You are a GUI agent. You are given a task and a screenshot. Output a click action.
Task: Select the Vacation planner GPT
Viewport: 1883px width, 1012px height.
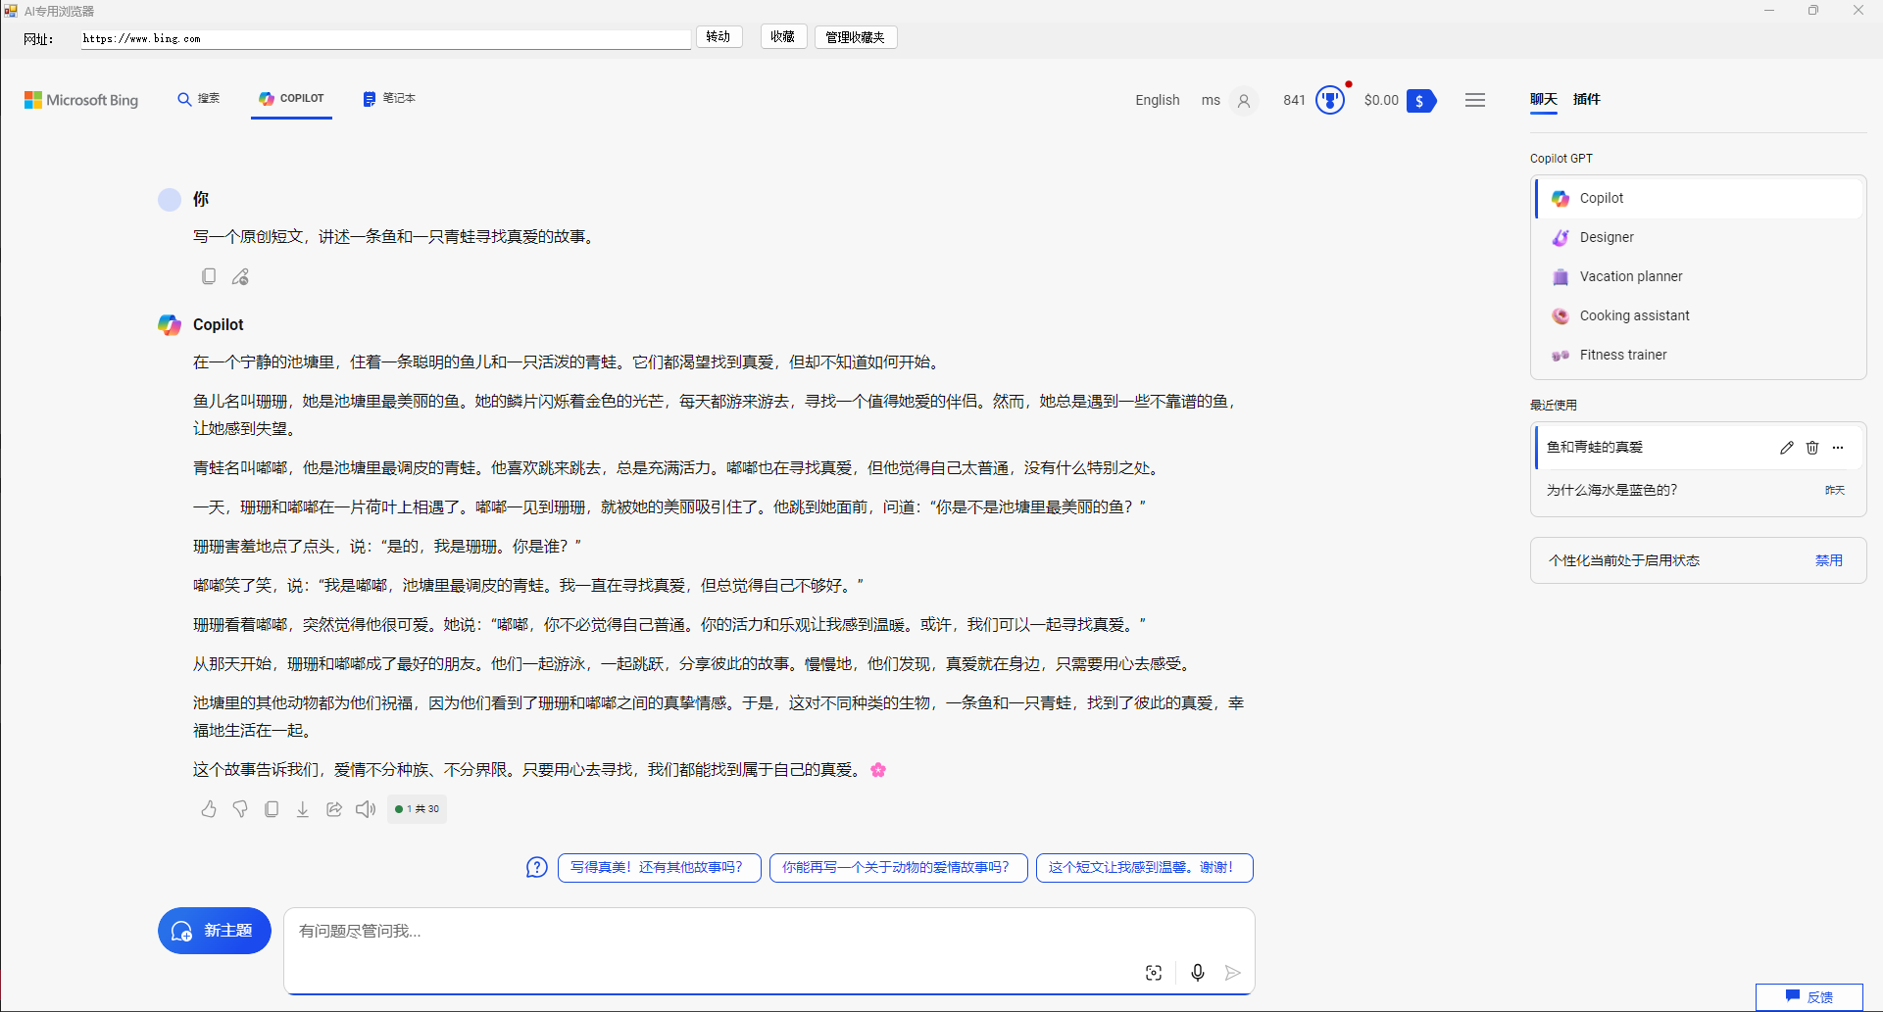pyautogui.click(x=1699, y=276)
